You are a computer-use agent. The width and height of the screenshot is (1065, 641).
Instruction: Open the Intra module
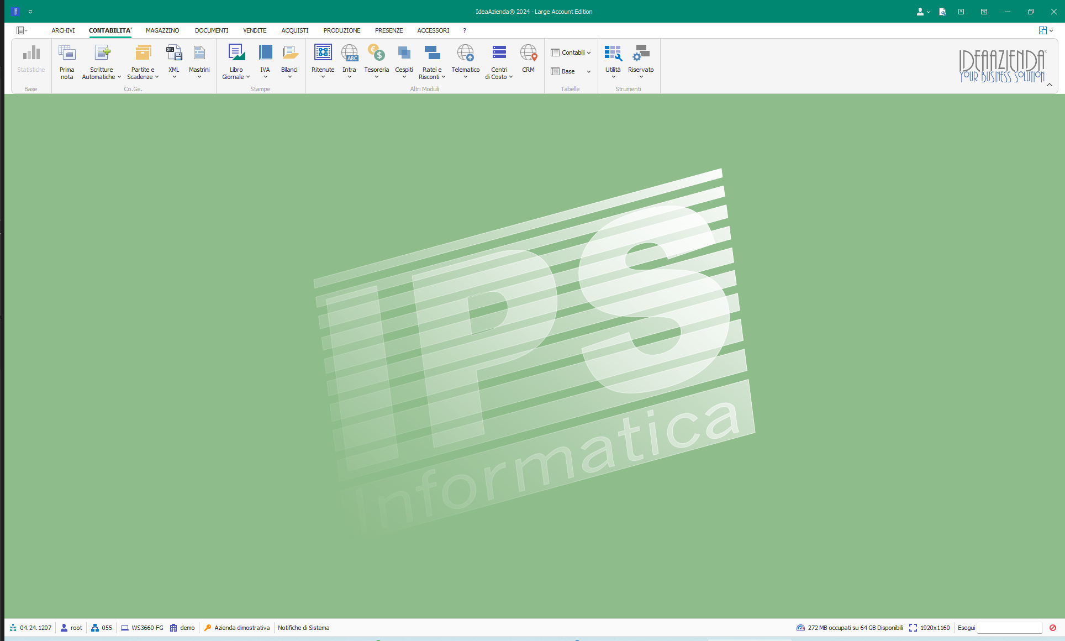(349, 61)
